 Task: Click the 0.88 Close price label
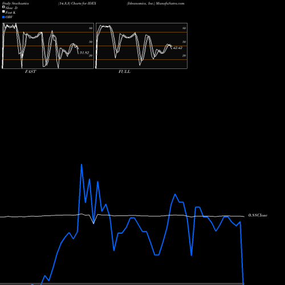tap(258, 215)
